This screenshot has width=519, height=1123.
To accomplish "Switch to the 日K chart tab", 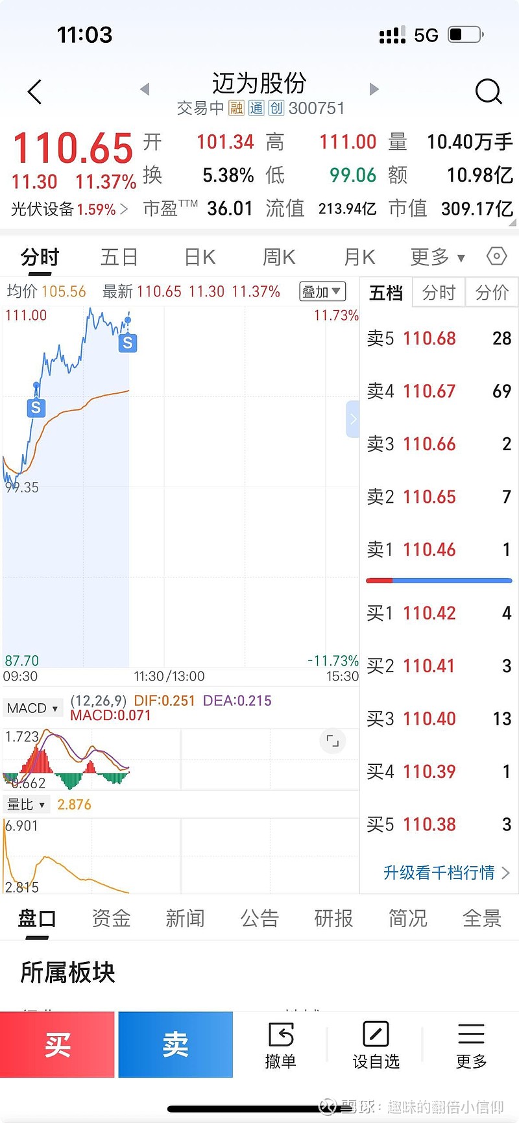I will (x=199, y=258).
